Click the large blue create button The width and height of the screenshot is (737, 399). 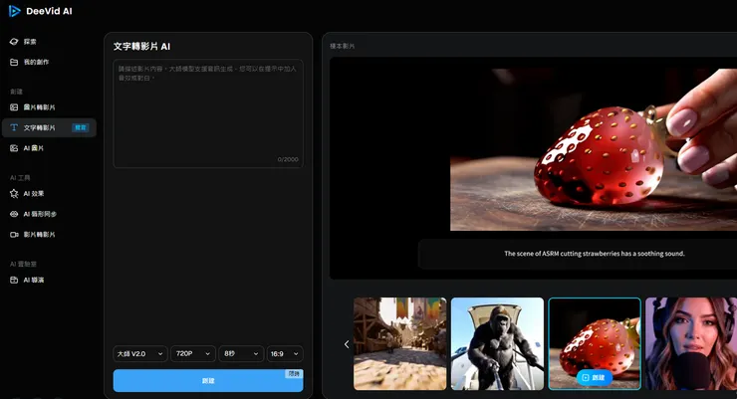(208, 381)
